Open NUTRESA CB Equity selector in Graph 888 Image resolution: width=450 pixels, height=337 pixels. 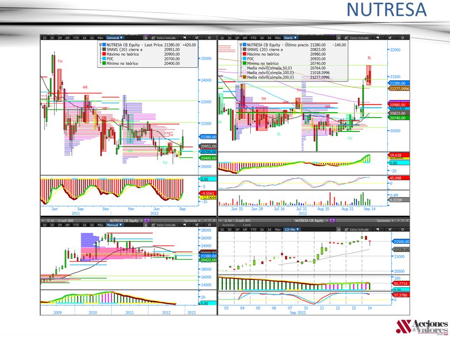pos(126,220)
